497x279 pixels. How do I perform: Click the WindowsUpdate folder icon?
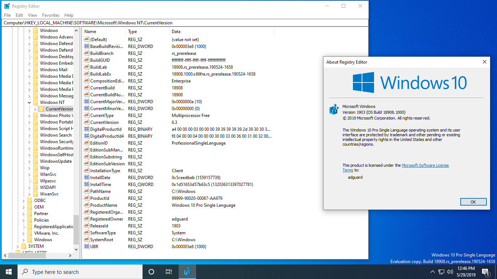point(35,161)
